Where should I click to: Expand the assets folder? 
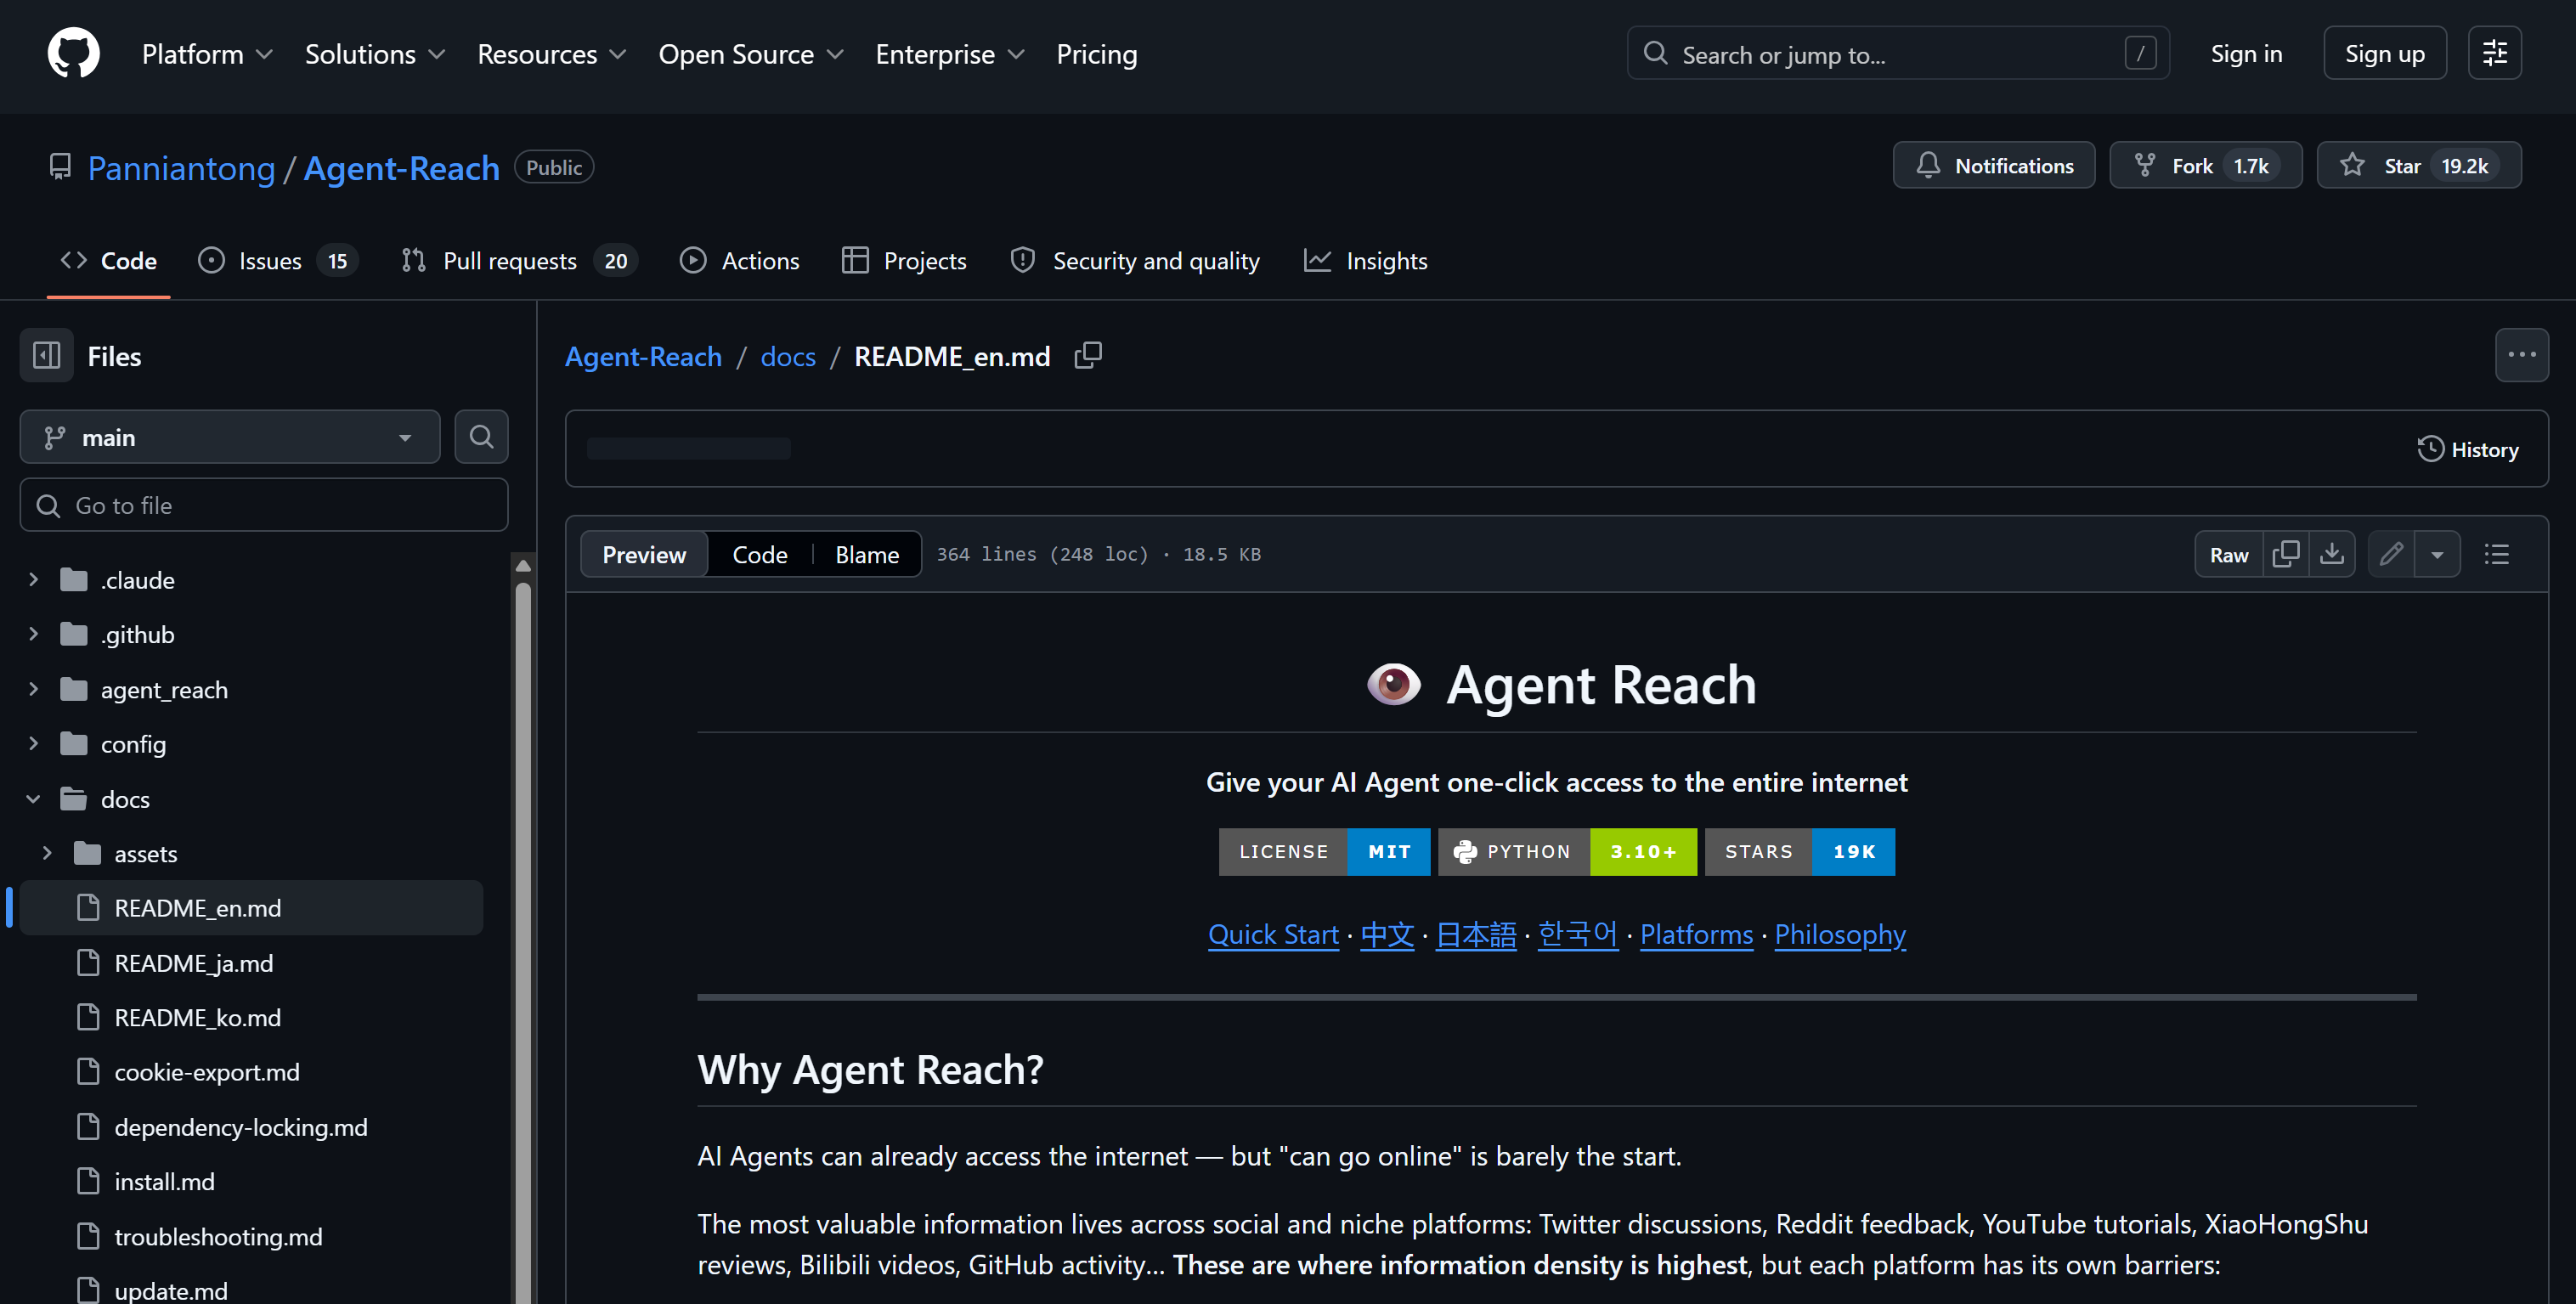47,853
